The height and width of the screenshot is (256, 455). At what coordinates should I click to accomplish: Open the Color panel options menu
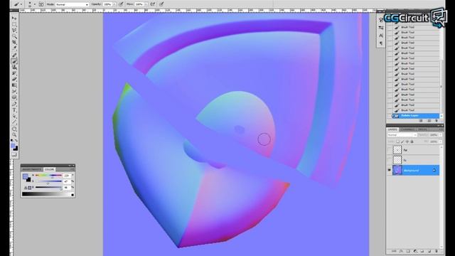click(x=72, y=169)
